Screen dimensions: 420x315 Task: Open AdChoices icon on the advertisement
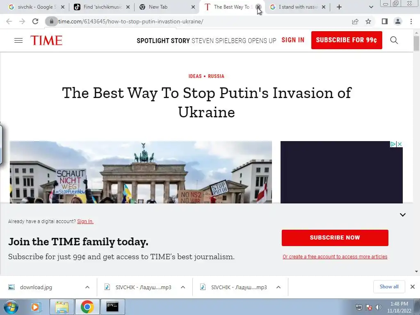(393, 144)
